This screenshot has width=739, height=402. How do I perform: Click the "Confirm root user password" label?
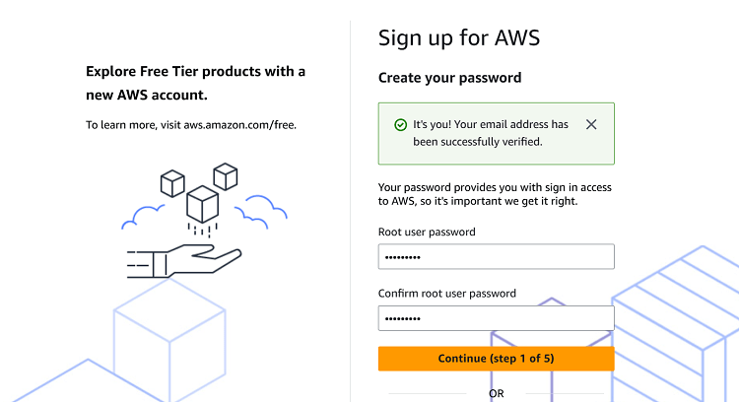(x=446, y=294)
